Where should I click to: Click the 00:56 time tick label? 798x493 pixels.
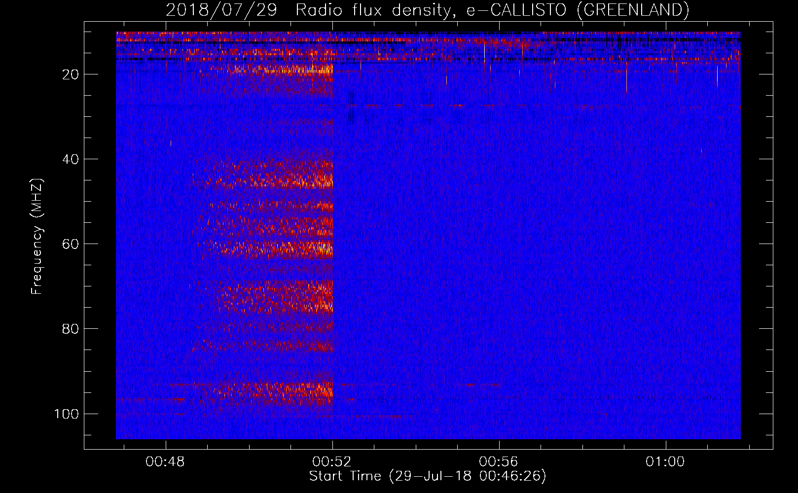tap(499, 462)
